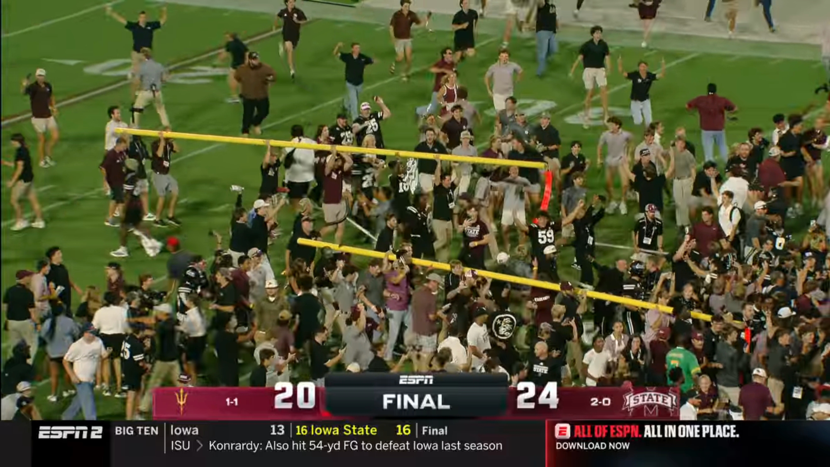Click the 2-0 record label

pyautogui.click(x=600, y=402)
